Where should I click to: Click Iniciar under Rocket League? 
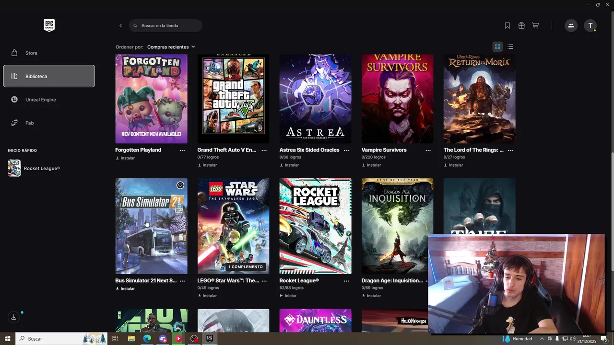pyautogui.click(x=288, y=296)
